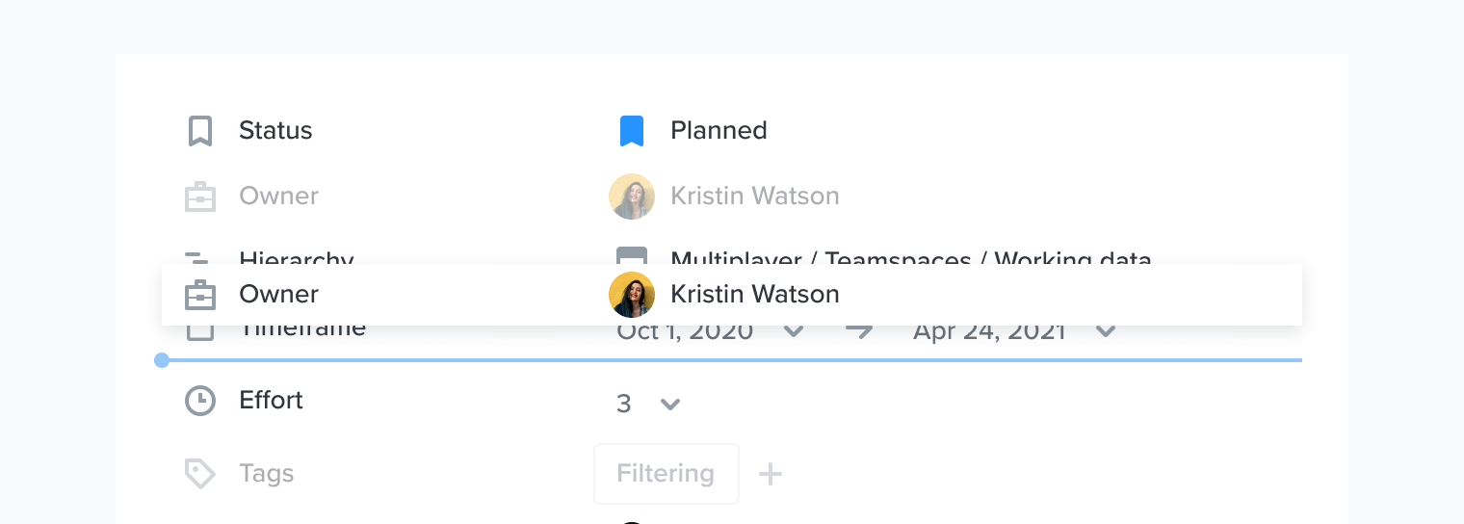
Task: Click the blue drop indicator handle dot
Action: [x=162, y=360]
